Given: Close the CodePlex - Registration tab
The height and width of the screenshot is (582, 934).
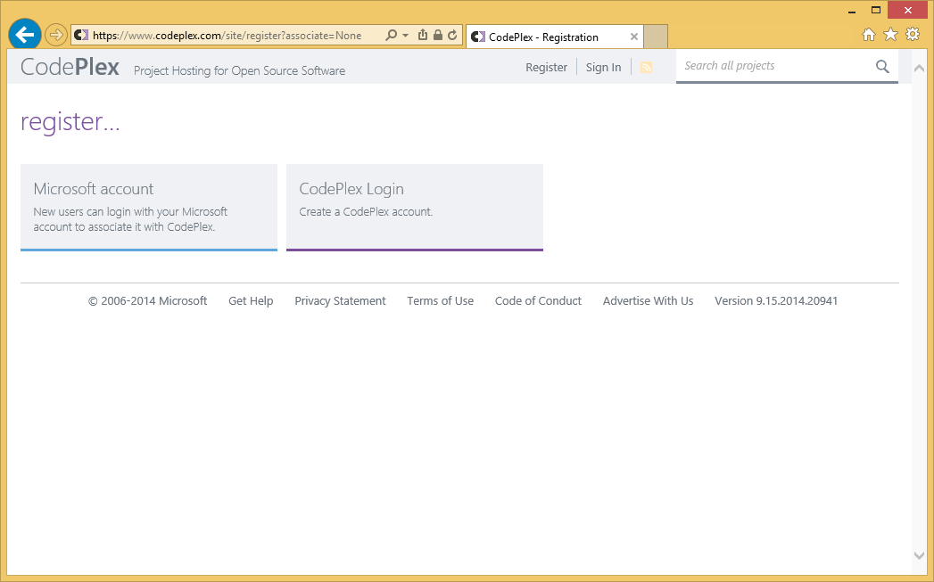Looking at the screenshot, I should [633, 37].
